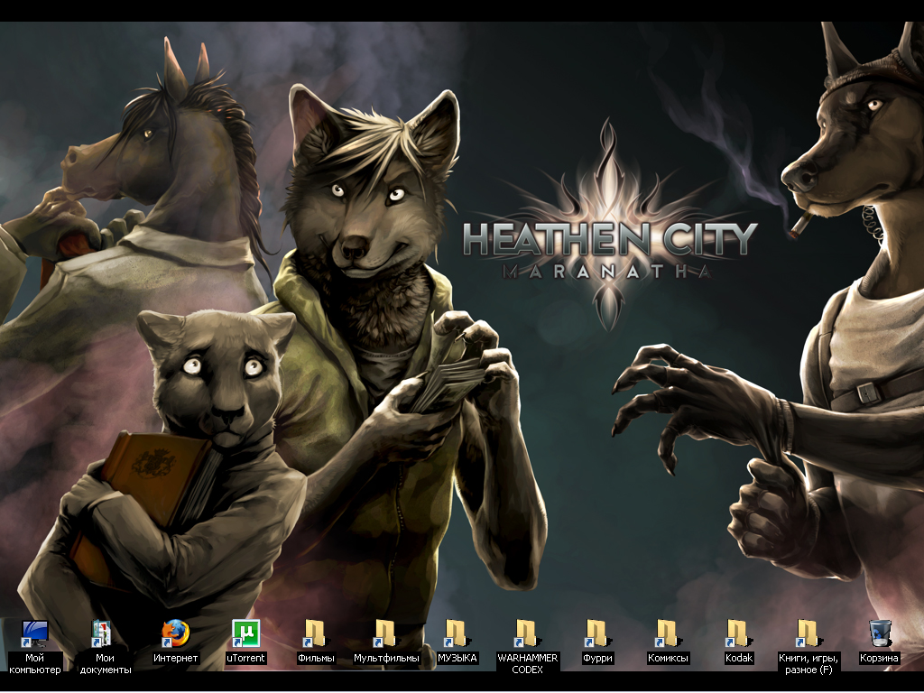Select the 'Мультфильмы' label text
The image size is (924, 693).
[x=386, y=658]
